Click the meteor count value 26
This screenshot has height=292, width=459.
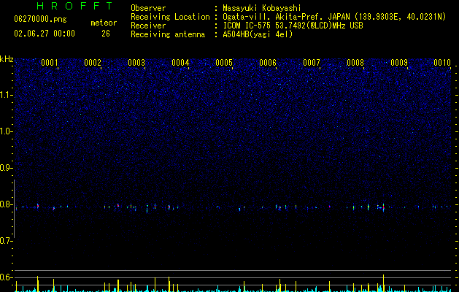pyautogui.click(x=106, y=34)
